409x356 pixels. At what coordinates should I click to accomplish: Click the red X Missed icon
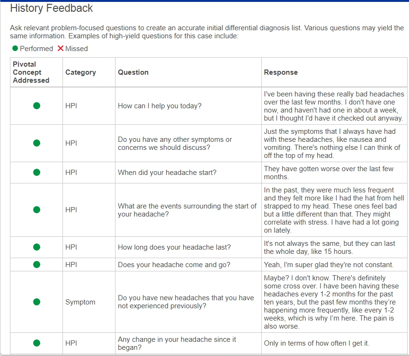61,48
